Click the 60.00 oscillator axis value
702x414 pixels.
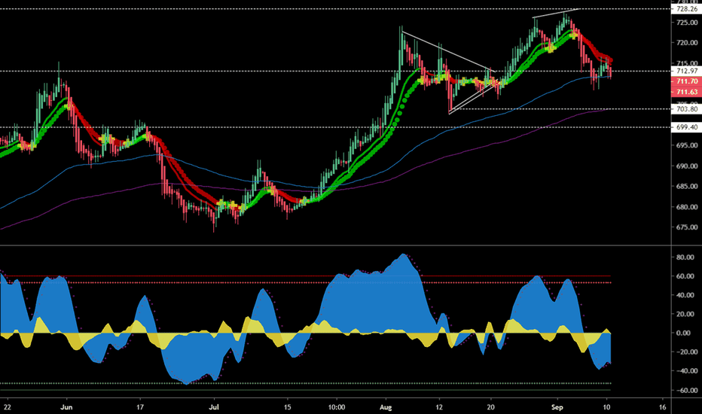point(687,276)
